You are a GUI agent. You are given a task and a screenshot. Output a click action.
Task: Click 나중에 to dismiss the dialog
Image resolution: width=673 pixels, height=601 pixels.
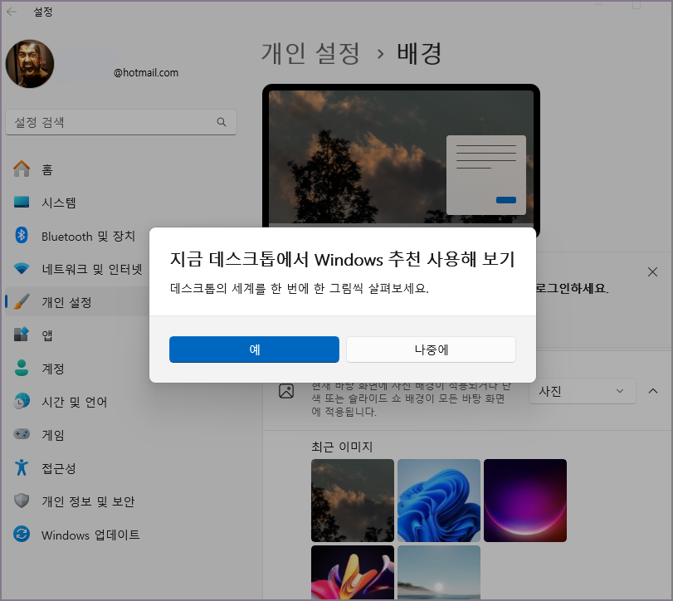pyautogui.click(x=431, y=349)
